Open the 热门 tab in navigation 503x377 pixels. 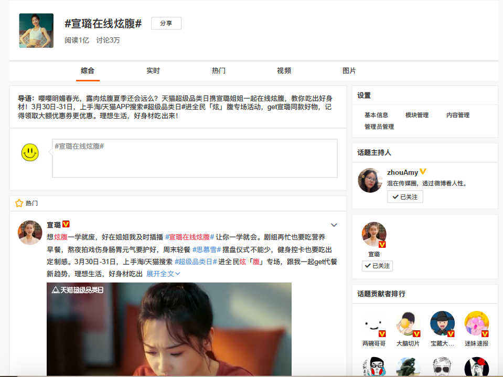click(219, 71)
